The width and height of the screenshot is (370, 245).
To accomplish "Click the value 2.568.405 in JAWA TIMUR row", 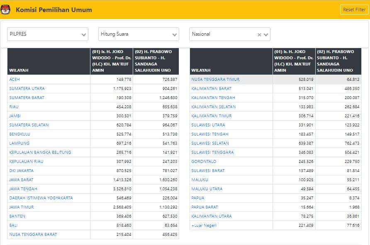I will coord(122,207).
